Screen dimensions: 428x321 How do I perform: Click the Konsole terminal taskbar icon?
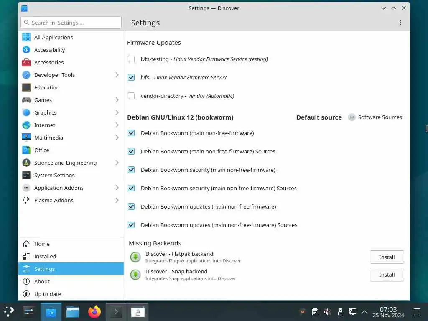pos(116,311)
